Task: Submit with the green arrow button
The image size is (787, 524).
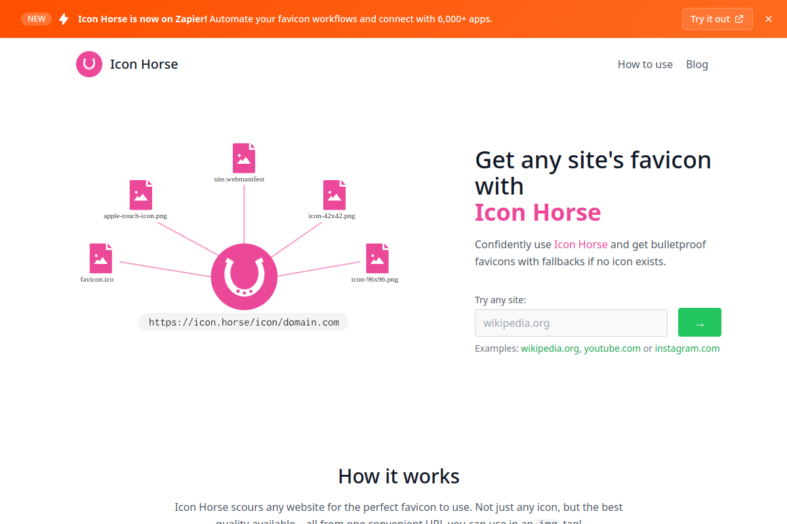Action: (x=700, y=322)
